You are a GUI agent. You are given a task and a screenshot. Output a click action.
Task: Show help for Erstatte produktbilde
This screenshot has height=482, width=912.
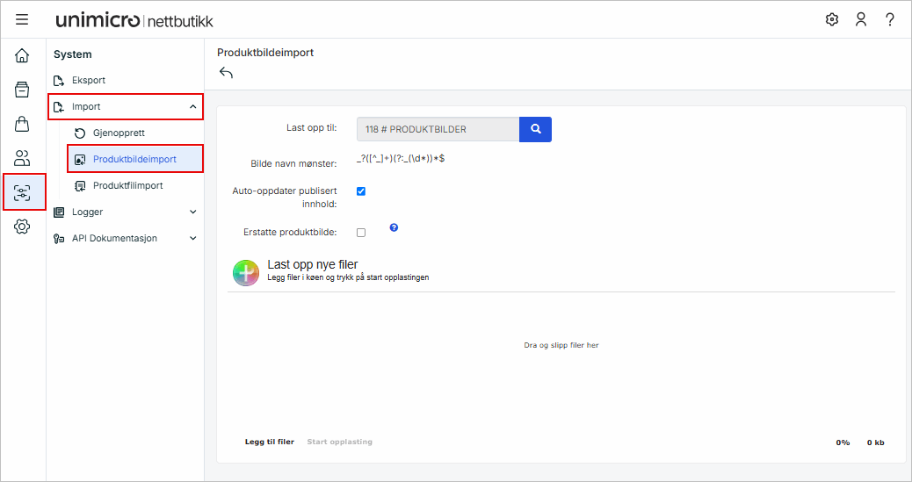pos(394,227)
